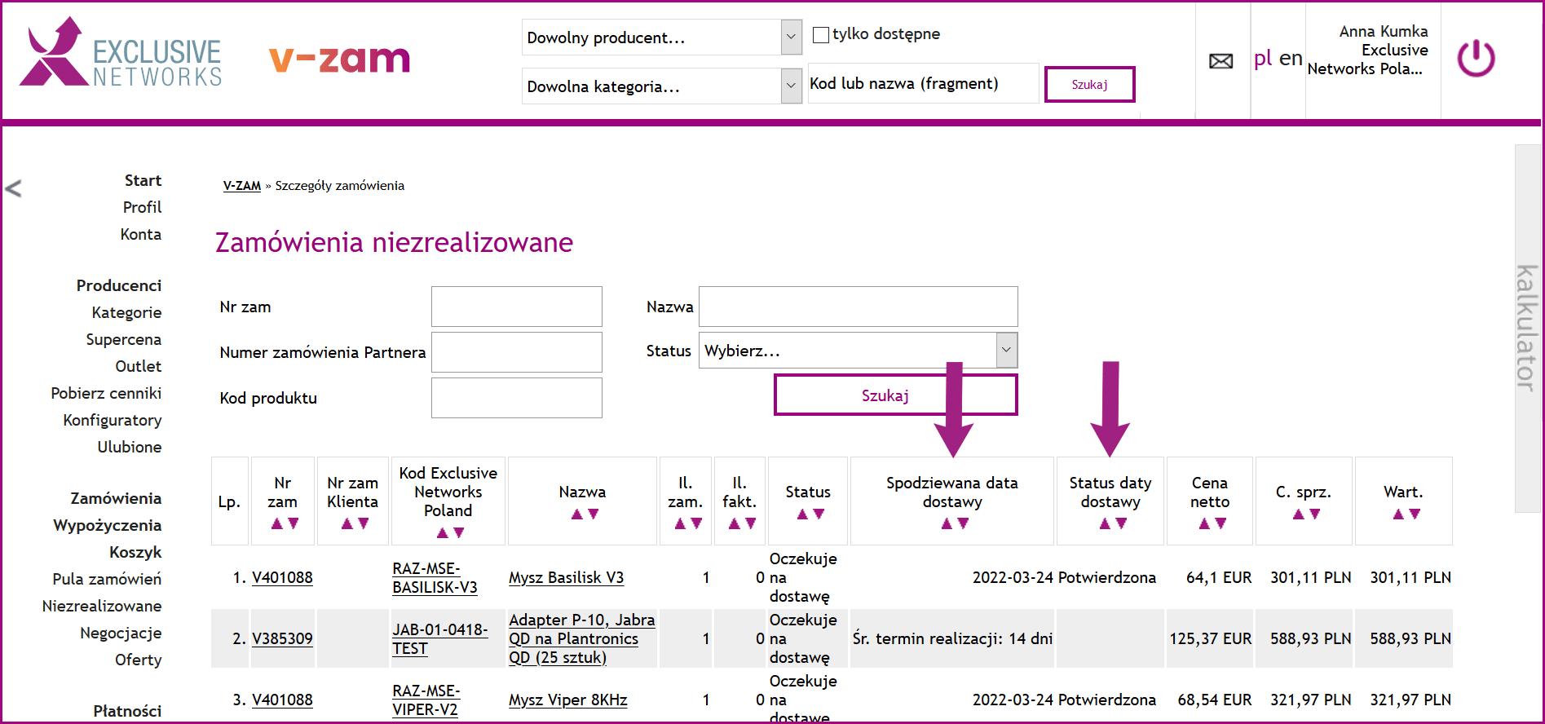Screen dimensions: 1545x724
Task: Sort Spodziewana data dostawy descending
Action: [x=963, y=523]
